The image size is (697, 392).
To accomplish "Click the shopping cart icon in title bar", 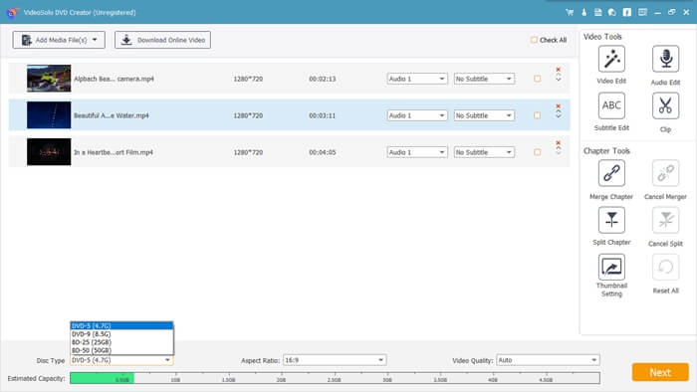I will coord(570,12).
